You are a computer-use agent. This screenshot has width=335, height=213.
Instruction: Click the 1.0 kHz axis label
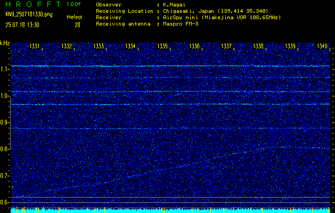(5, 96)
